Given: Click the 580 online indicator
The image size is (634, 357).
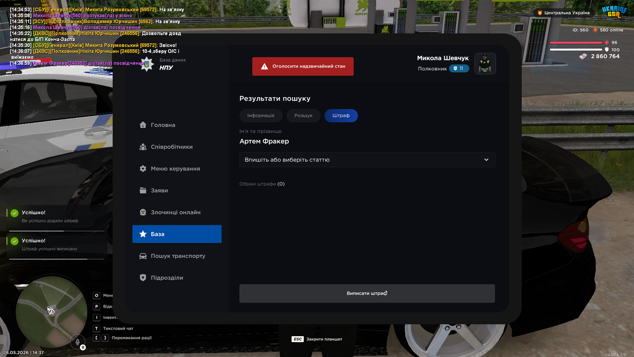Looking at the screenshot, I should point(608,30).
